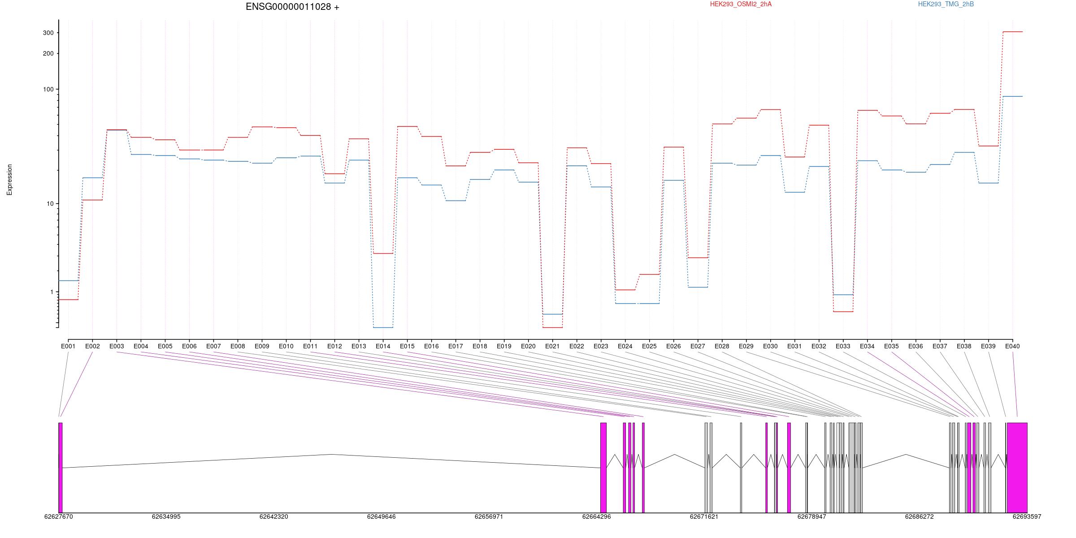Select exon label E015
The image size is (1076, 538).
point(407,346)
